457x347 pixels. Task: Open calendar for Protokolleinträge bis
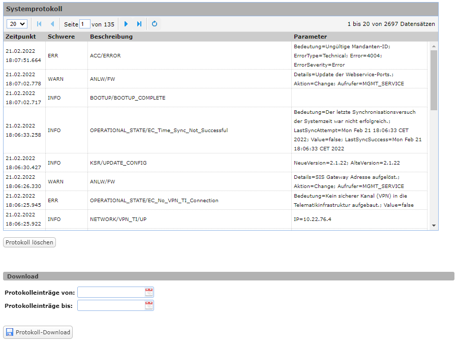pos(148,305)
